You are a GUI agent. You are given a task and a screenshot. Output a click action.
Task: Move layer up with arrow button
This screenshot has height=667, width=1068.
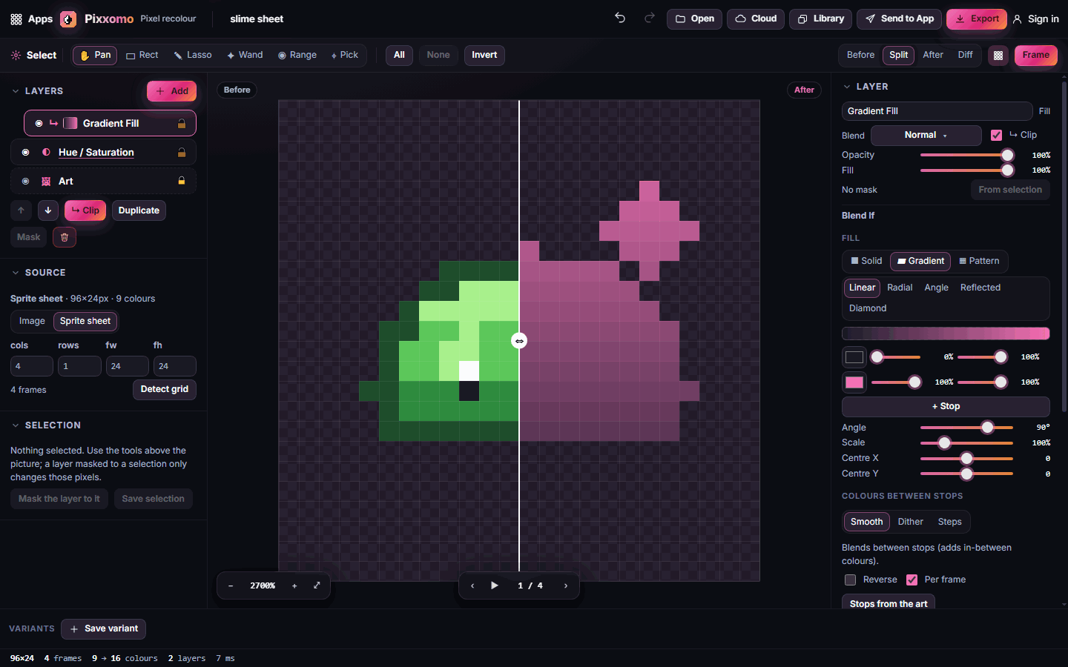[21, 210]
